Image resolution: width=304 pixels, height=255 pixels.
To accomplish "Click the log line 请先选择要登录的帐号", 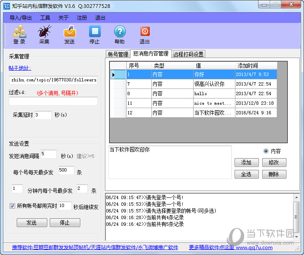I will pyautogui.click(x=161, y=211).
